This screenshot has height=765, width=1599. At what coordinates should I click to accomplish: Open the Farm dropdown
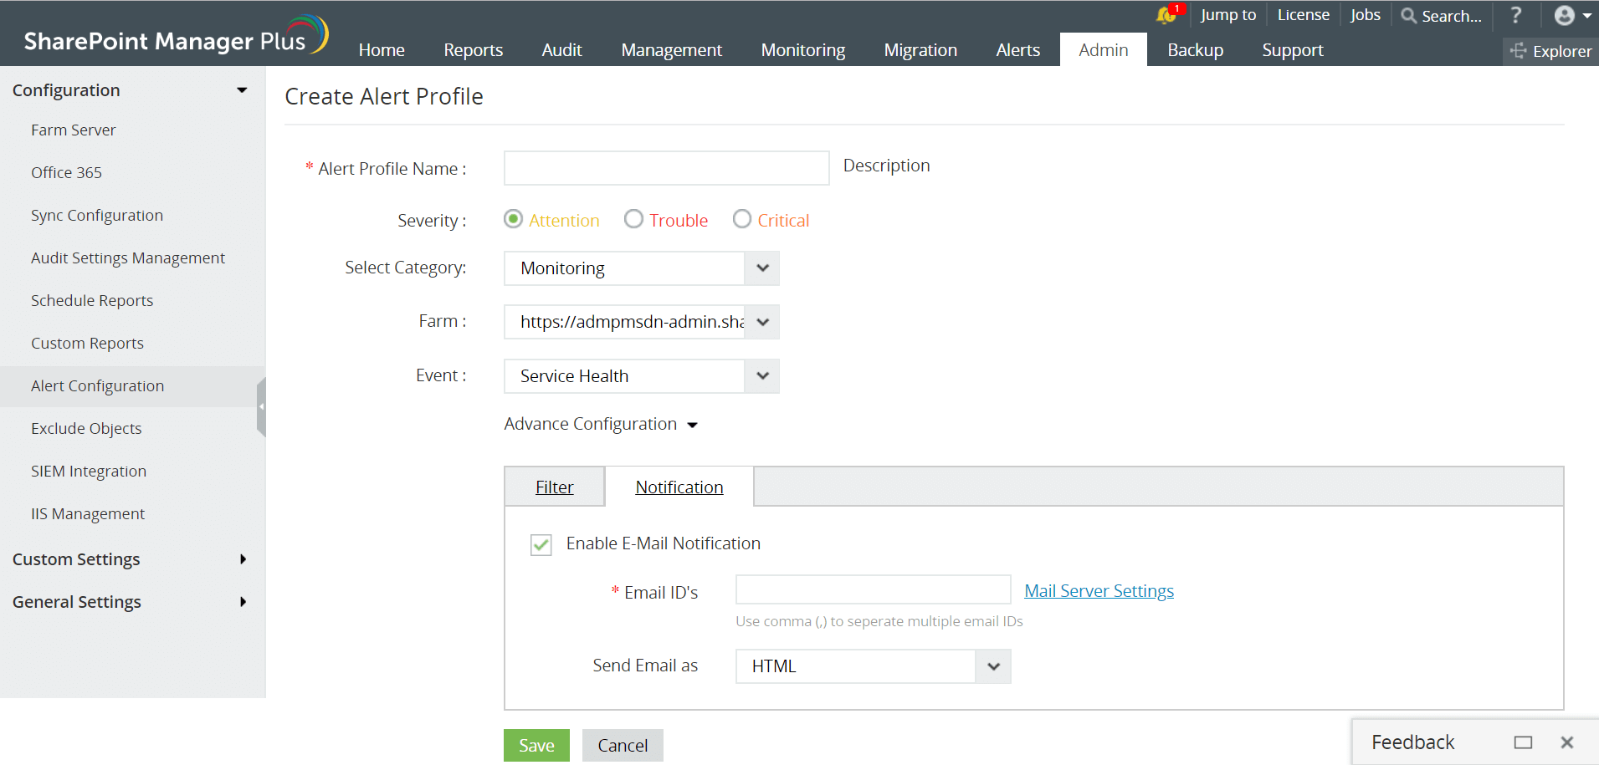pos(642,322)
